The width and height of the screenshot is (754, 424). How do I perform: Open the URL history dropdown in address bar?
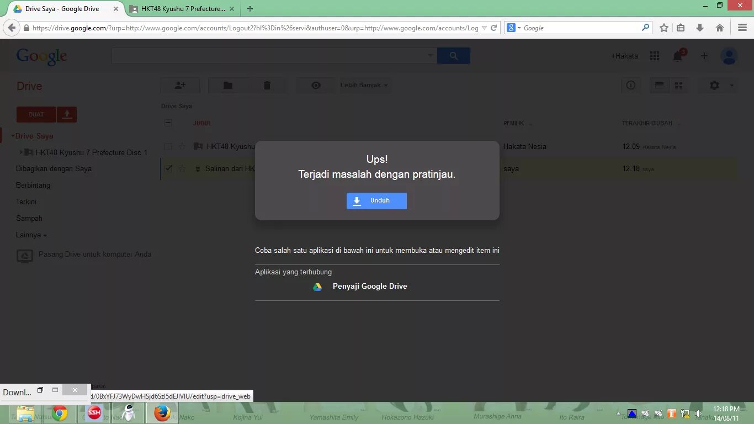point(484,28)
